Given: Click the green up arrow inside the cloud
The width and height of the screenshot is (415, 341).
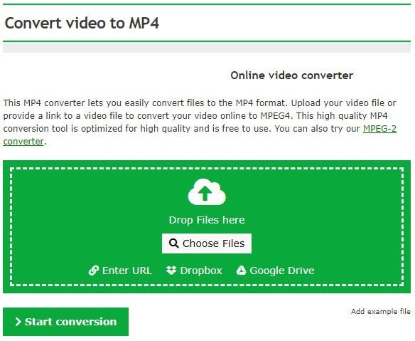Looking at the screenshot, I should click(205, 193).
